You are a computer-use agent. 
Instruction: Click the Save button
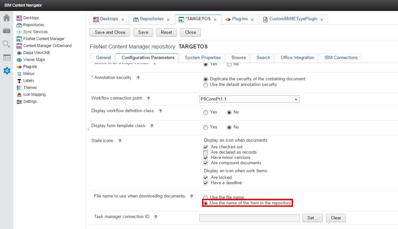(143, 33)
